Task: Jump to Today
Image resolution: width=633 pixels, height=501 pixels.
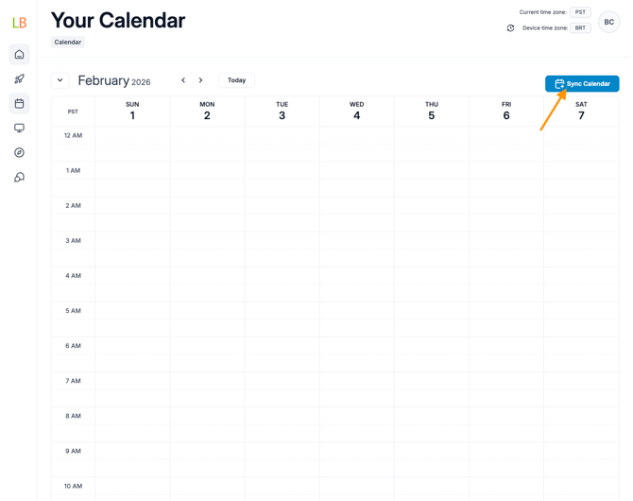Action: (x=236, y=80)
